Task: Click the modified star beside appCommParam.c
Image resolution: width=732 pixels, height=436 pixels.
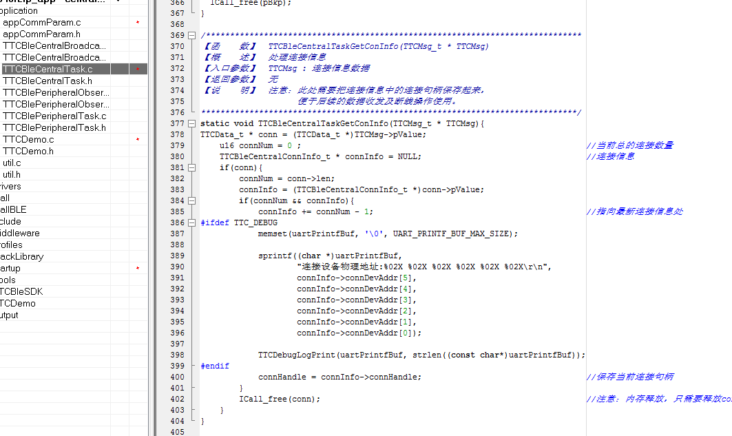Action: click(138, 23)
